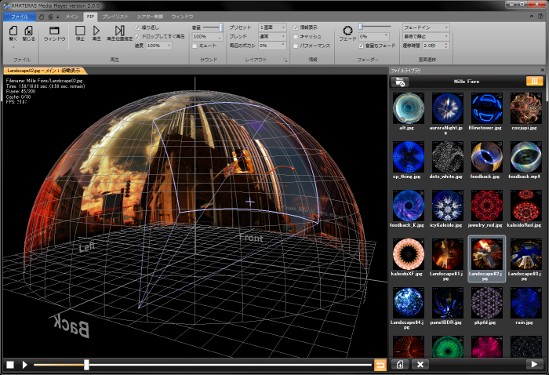Click the 再生 (play) icon in the ribbon

pyautogui.click(x=96, y=31)
